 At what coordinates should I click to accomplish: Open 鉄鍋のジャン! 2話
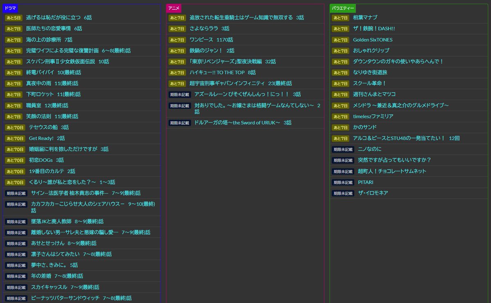tap(212, 51)
